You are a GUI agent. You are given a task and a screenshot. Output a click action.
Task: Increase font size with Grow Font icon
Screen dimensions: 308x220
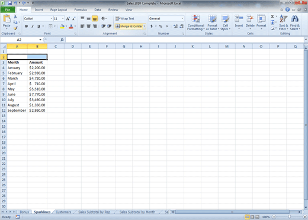68,18
